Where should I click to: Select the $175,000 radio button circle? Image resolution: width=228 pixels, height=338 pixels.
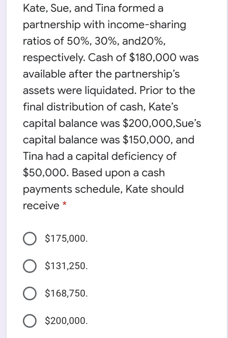click(x=30, y=238)
